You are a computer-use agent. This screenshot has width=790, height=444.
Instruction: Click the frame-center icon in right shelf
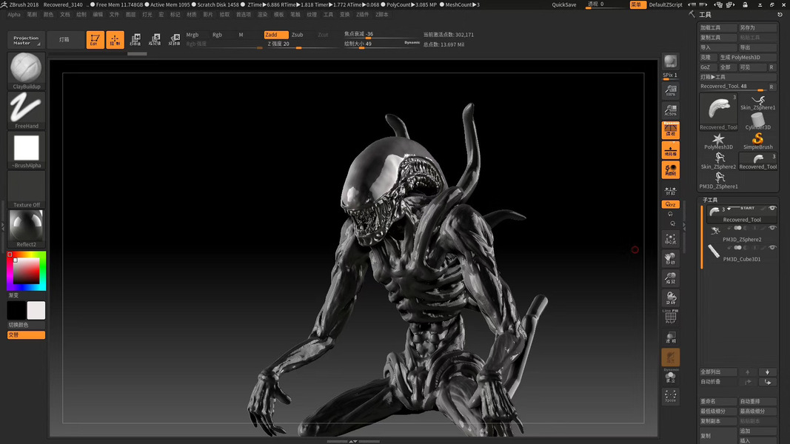(x=671, y=239)
